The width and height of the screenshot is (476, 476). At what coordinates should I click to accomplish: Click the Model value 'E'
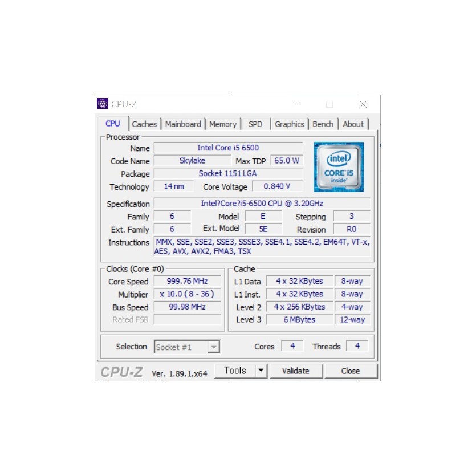tap(263, 217)
